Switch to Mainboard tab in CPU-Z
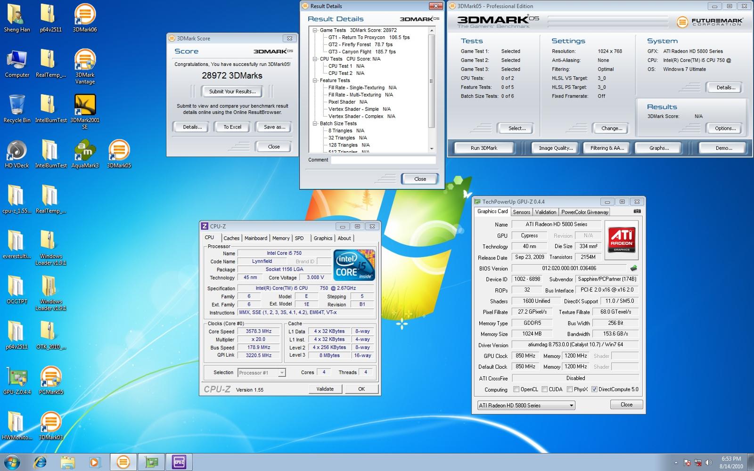The height and width of the screenshot is (471, 754). (x=256, y=238)
